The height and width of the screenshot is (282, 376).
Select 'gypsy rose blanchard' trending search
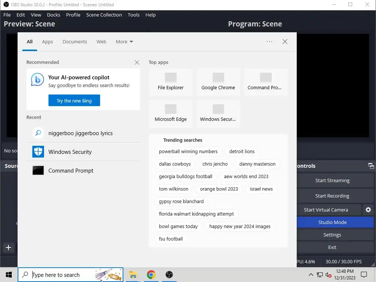[181, 202]
